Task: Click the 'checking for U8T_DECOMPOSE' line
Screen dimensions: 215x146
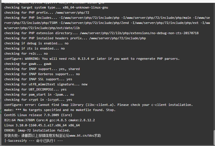Action: point(35,90)
